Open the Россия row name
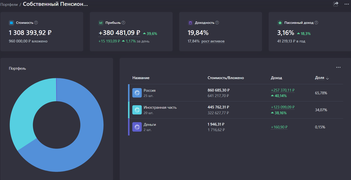351x180 pixels. point(149,91)
